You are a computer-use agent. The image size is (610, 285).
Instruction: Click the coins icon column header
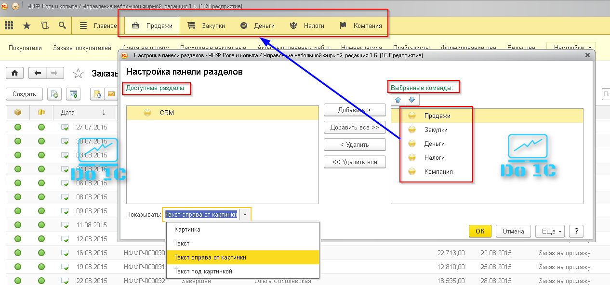pos(41,113)
